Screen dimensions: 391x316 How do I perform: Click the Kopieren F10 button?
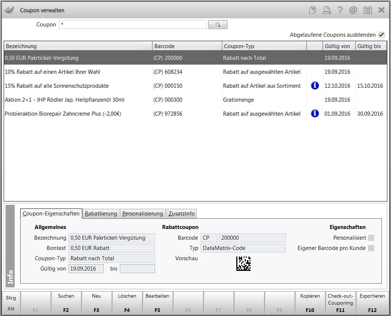pyautogui.click(x=310, y=303)
